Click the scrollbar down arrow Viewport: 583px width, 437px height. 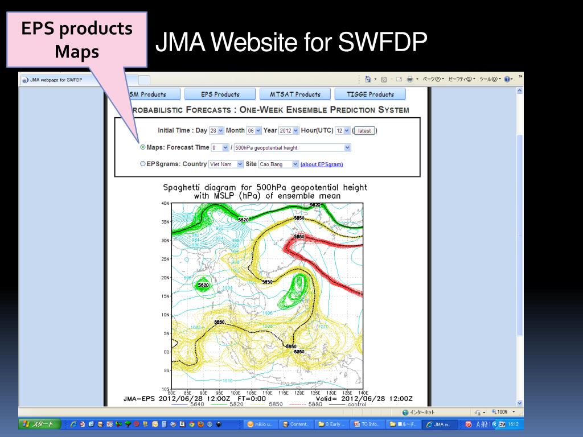tap(520, 403)
